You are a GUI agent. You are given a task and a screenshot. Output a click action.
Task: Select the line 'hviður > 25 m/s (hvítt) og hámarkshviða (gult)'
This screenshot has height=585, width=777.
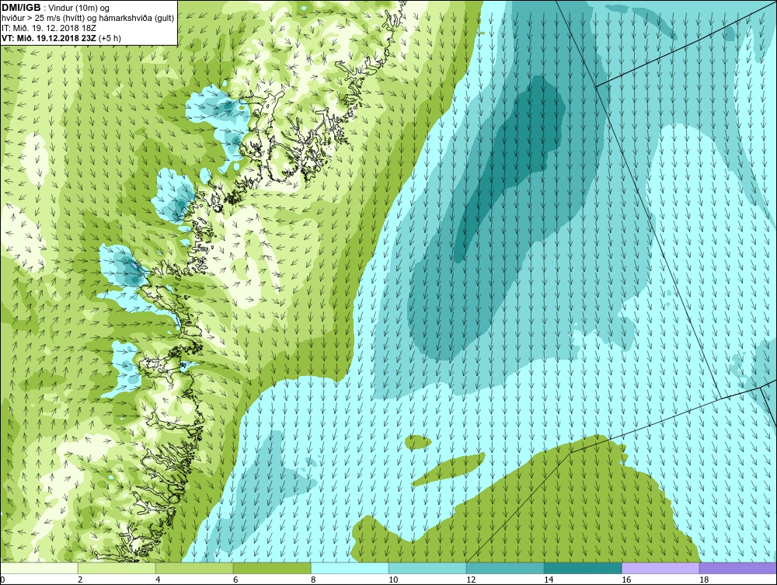pos(88,18)
